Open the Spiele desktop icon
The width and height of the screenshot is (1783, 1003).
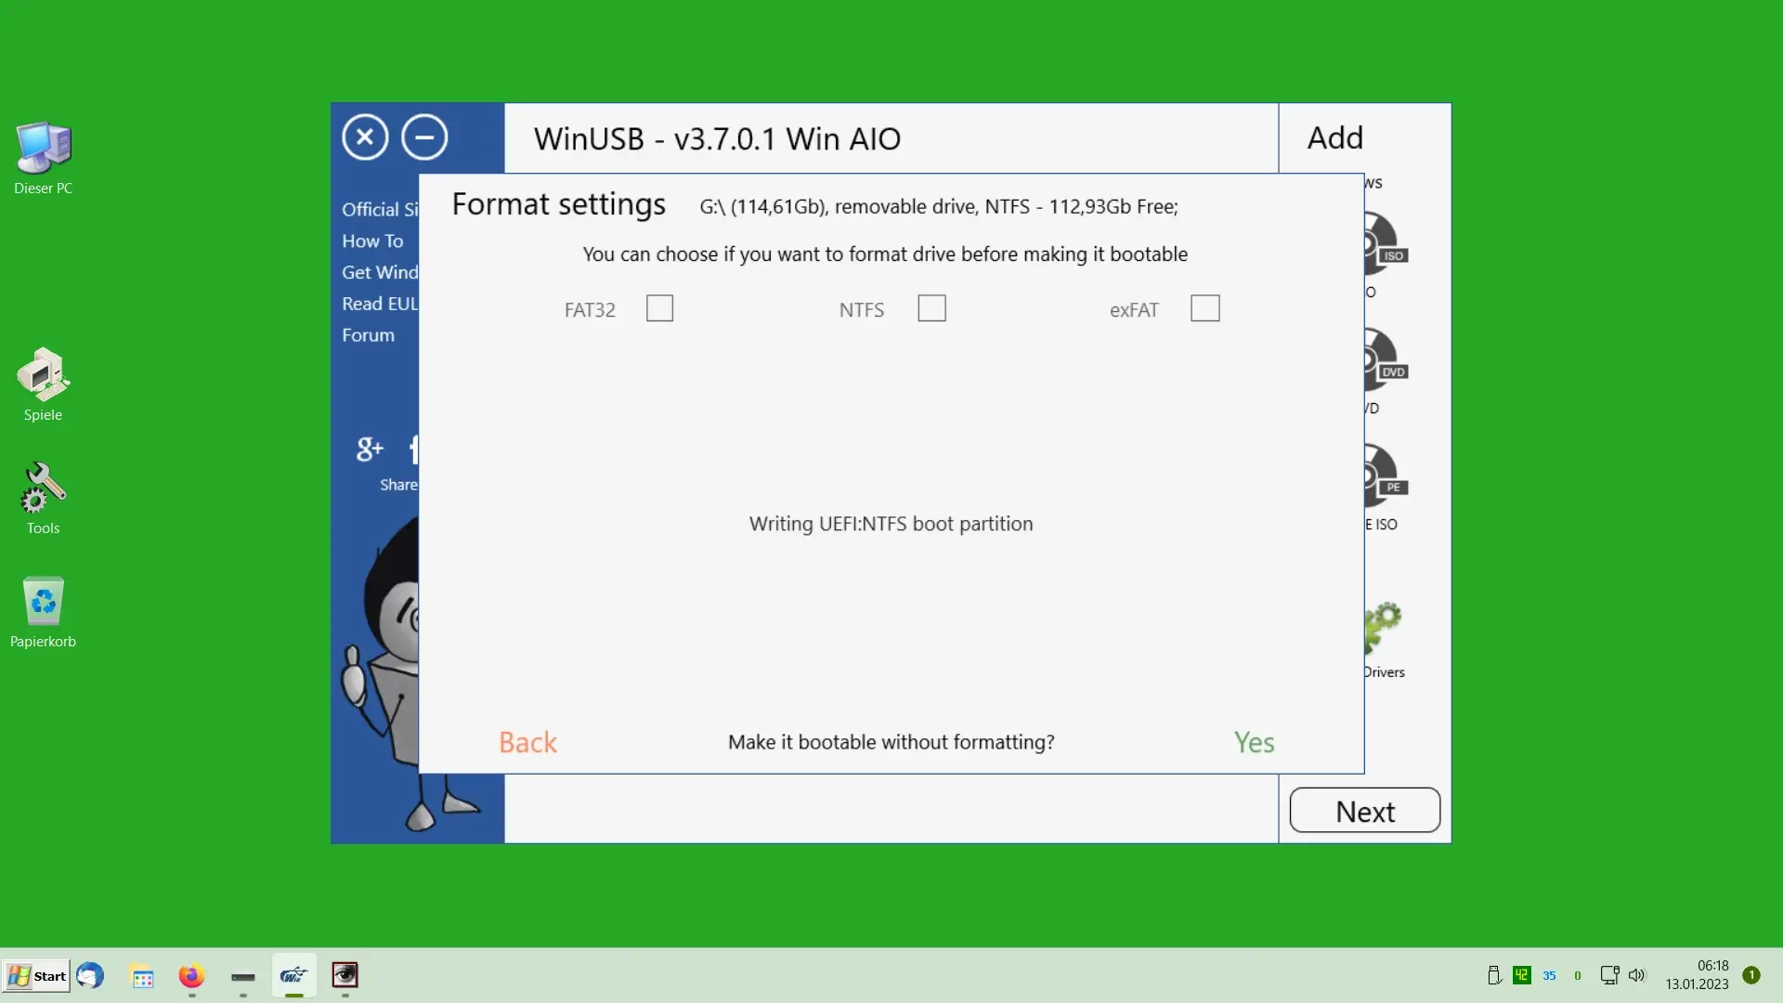[x=43, y=384]
